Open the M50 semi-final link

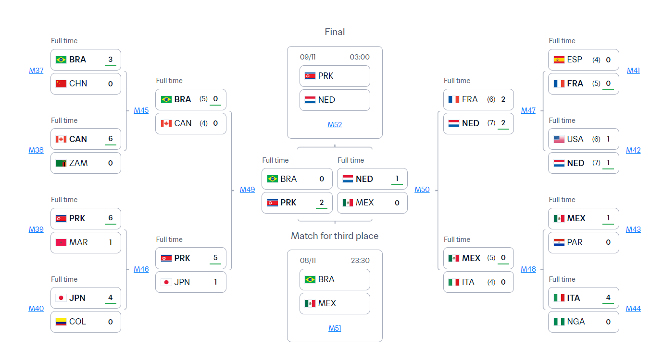click(x=422, y=190)
